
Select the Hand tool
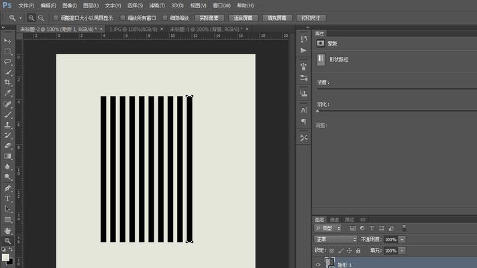point(7,230)
